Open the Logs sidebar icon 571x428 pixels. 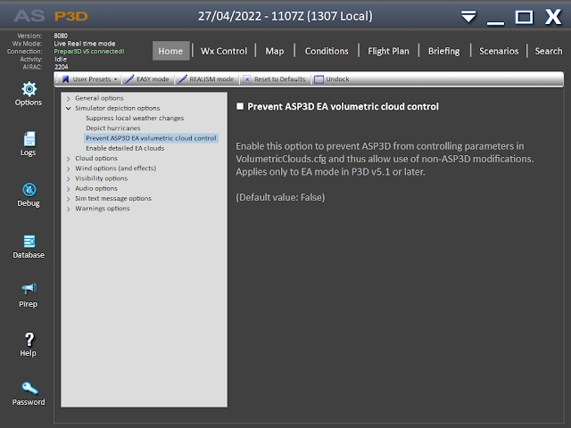coord(29,140)
